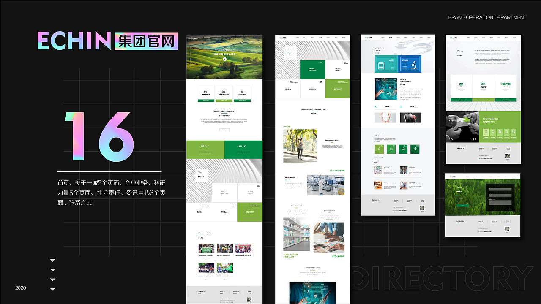541x304 pixels.
Task: Click the 2020 year label
Action: (x=21, y=288)
